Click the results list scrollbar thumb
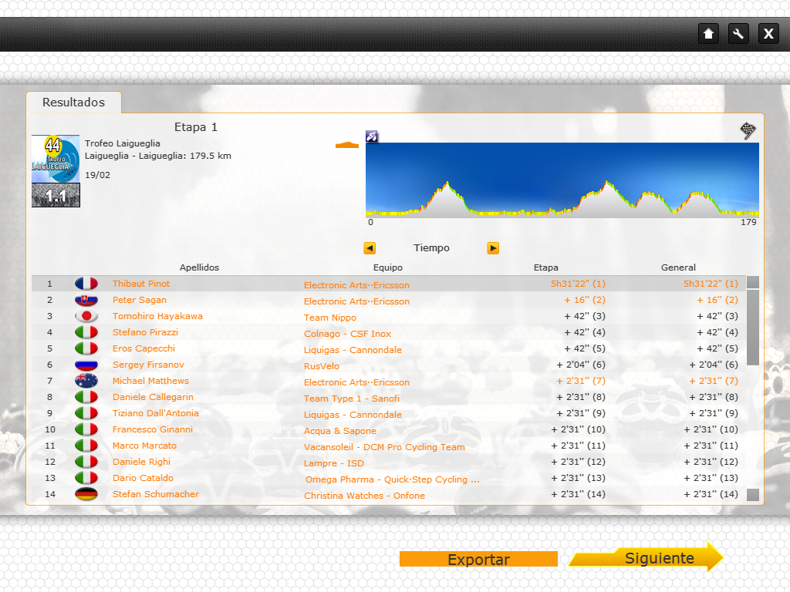Screen dimensions: 790x592 click(753, 327)
